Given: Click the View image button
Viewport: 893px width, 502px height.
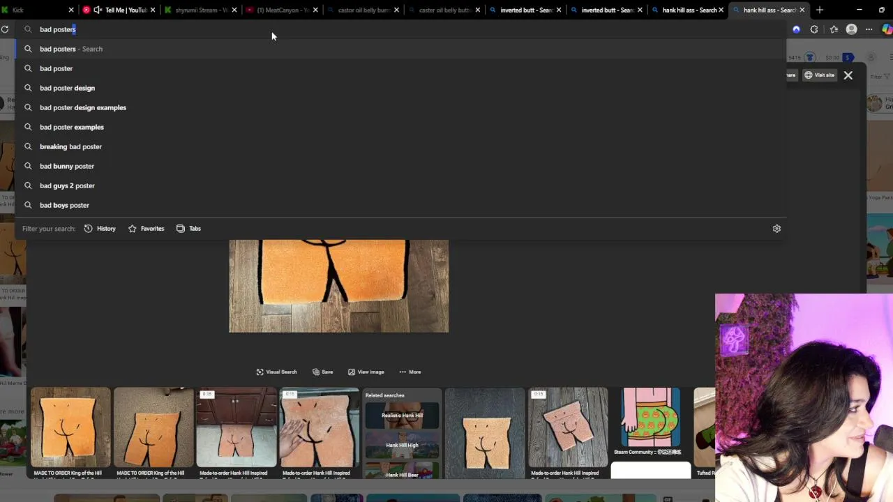Looking at the screenshot, I should pyautogui.click(x=366, y=372).
